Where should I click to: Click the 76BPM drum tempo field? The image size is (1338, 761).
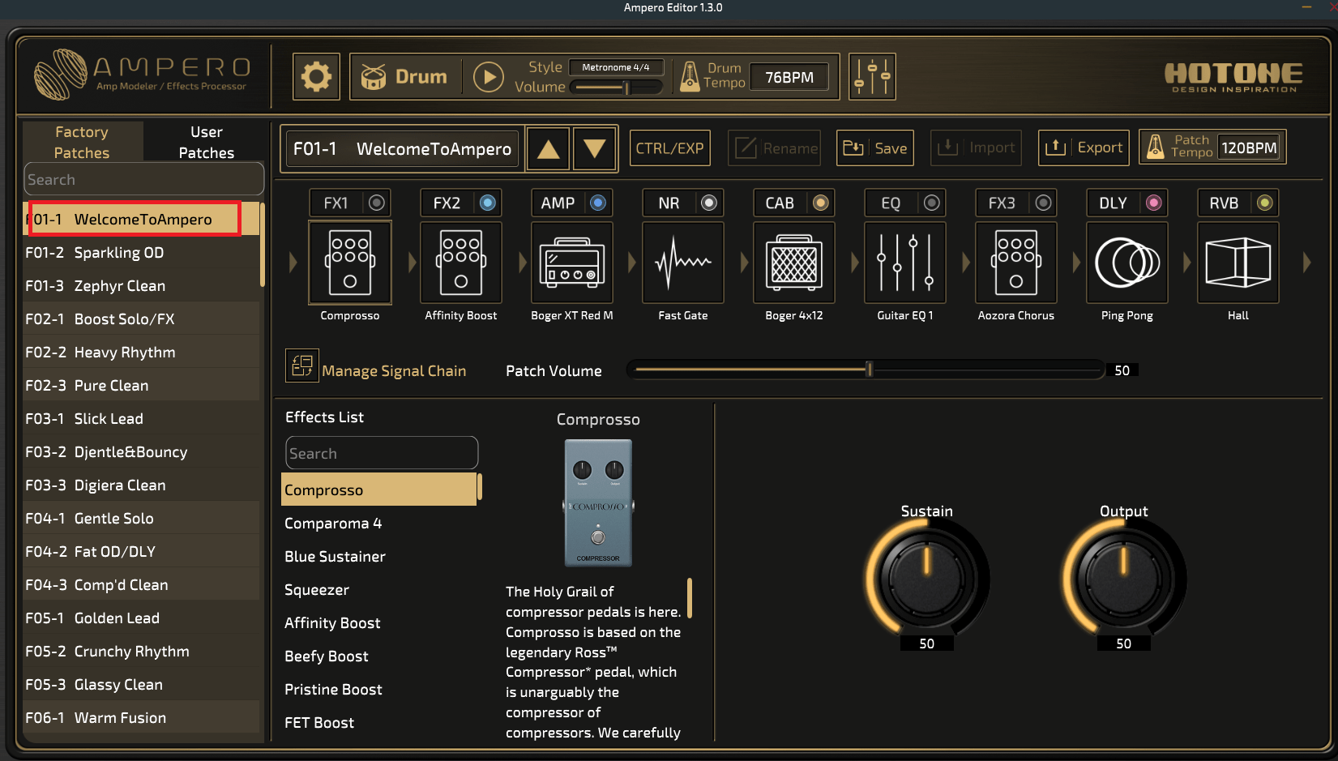point(789,77)
